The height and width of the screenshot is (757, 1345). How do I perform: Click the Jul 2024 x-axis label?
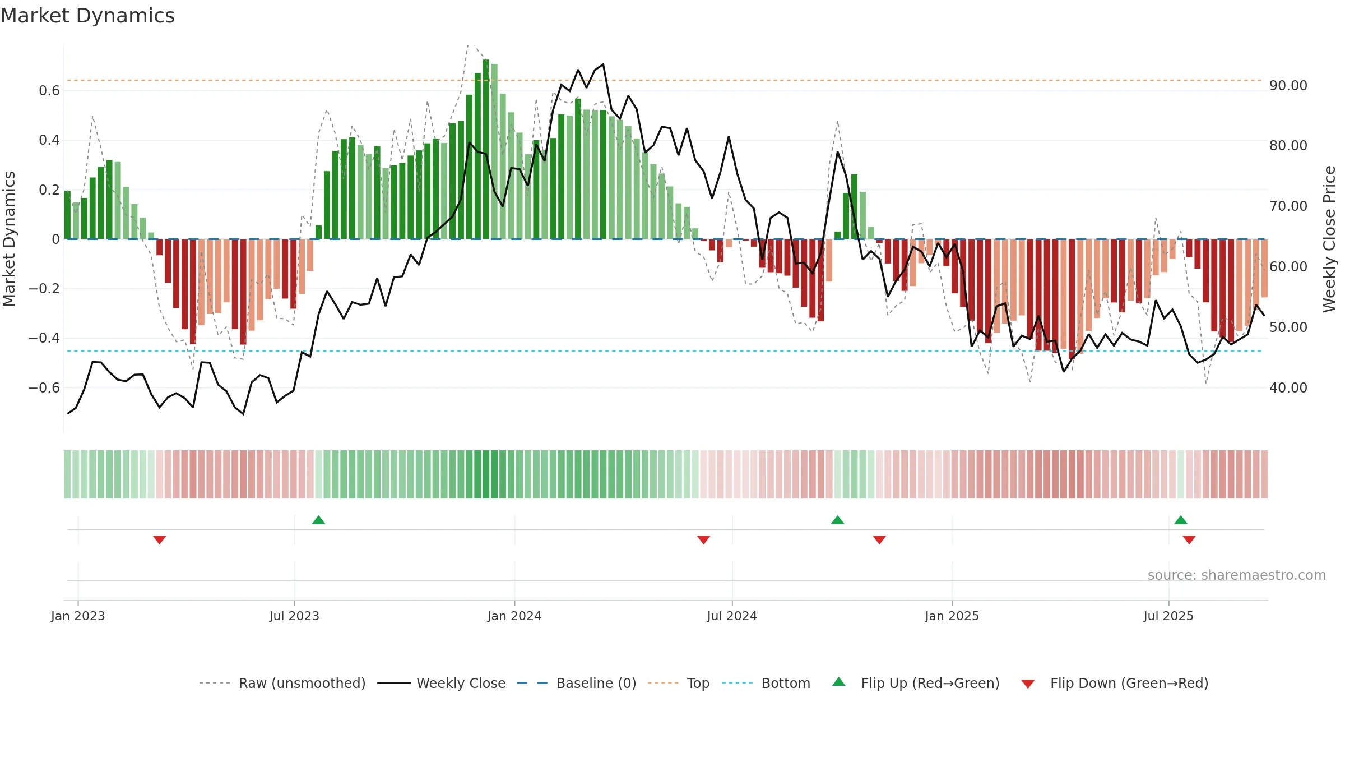(732, 616)
